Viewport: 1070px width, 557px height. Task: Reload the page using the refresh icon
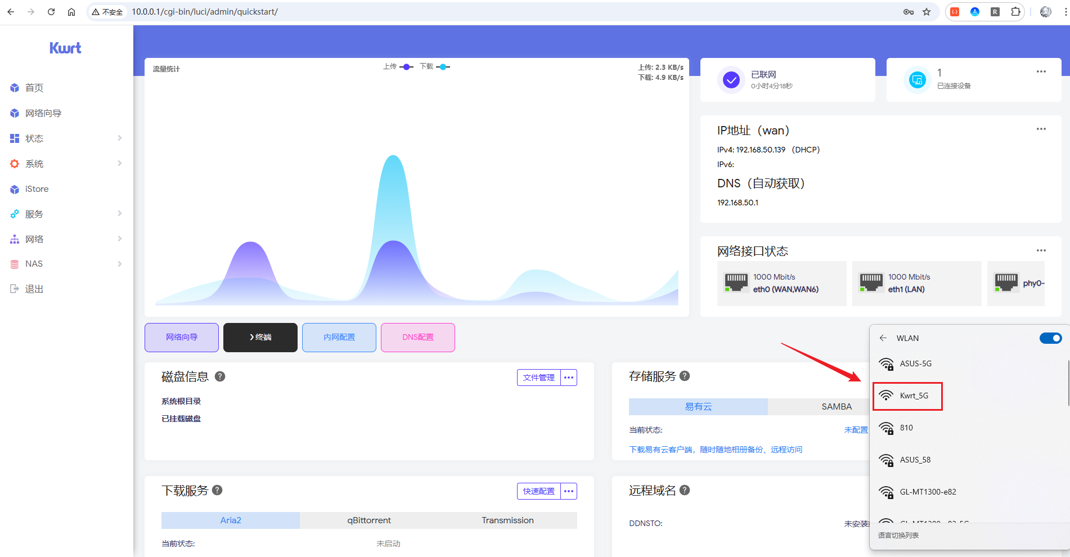51,12
